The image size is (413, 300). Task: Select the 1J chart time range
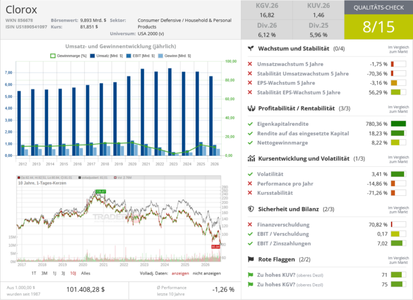click(x=54, y=273)
